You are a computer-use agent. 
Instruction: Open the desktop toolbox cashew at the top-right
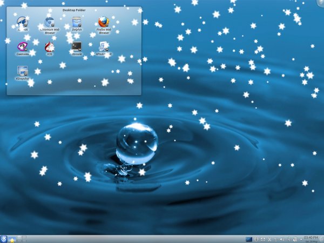321,3
